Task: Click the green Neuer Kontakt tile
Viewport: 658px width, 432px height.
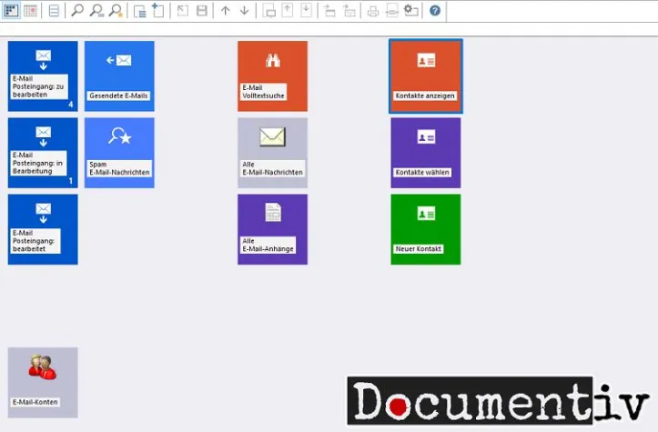Action: click(425, 228)
